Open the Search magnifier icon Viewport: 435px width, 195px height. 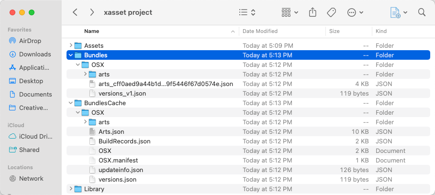pos(422,12)
